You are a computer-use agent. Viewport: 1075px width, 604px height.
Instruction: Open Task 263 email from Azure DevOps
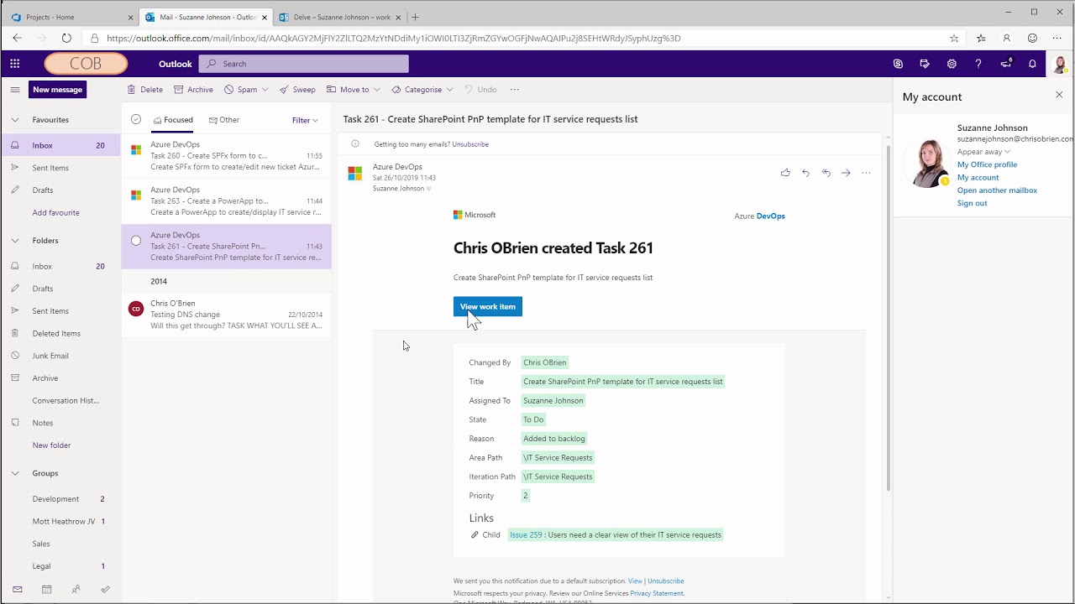227,201
